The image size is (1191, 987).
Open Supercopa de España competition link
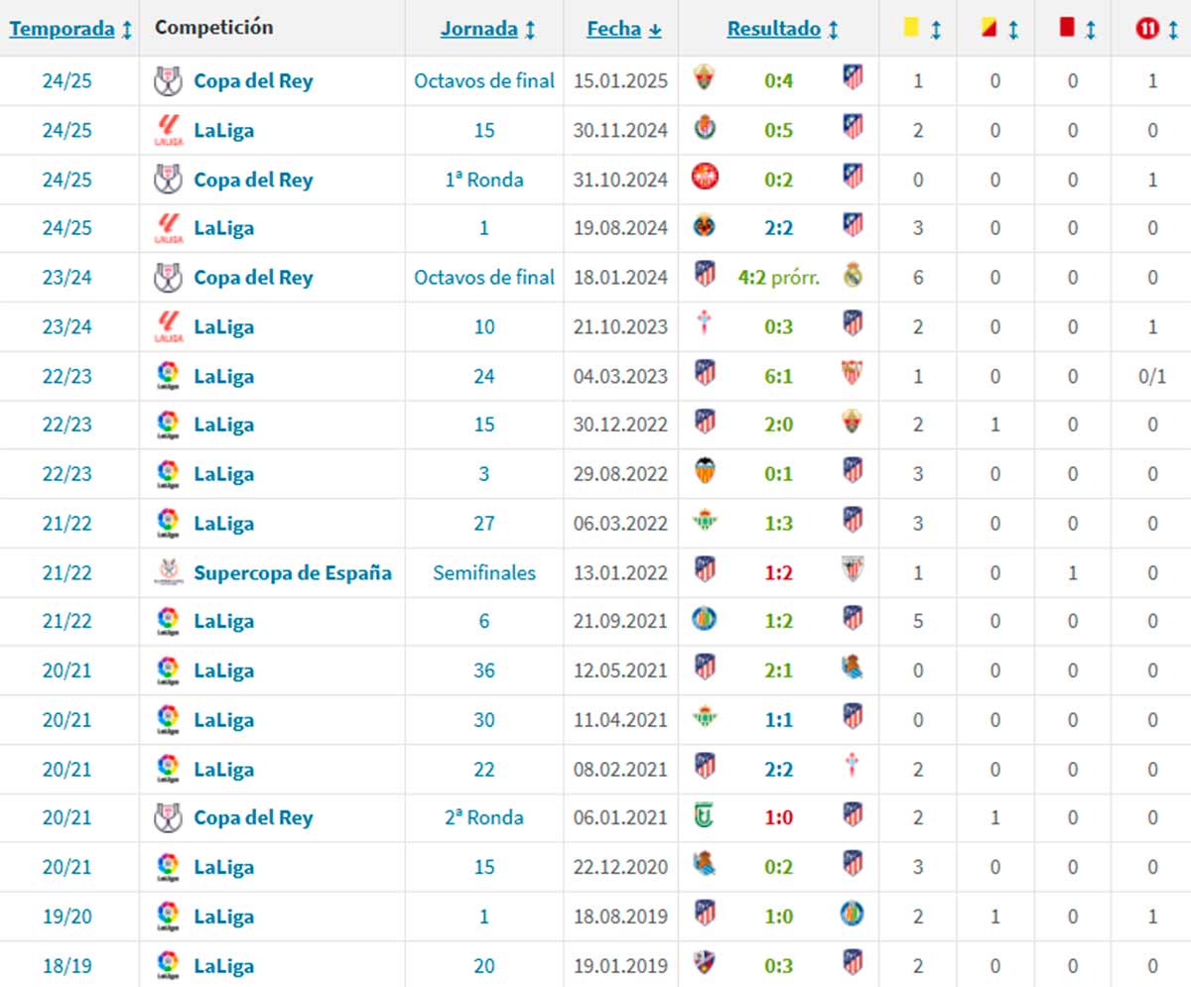[292, 572]
